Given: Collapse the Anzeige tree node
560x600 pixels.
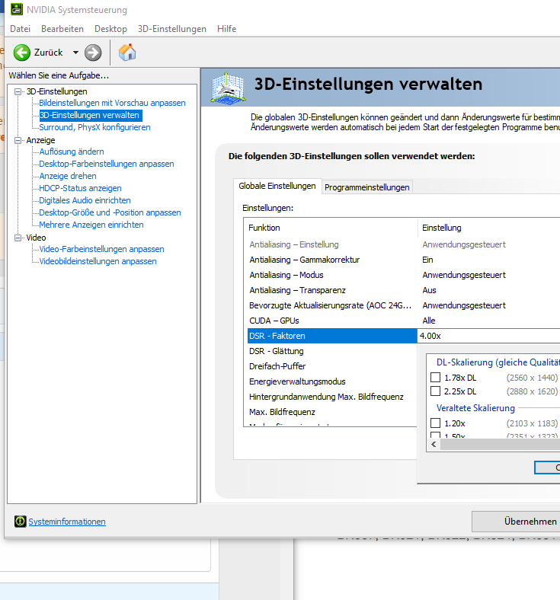Looking at the screenshot, I should pos(18,140).
